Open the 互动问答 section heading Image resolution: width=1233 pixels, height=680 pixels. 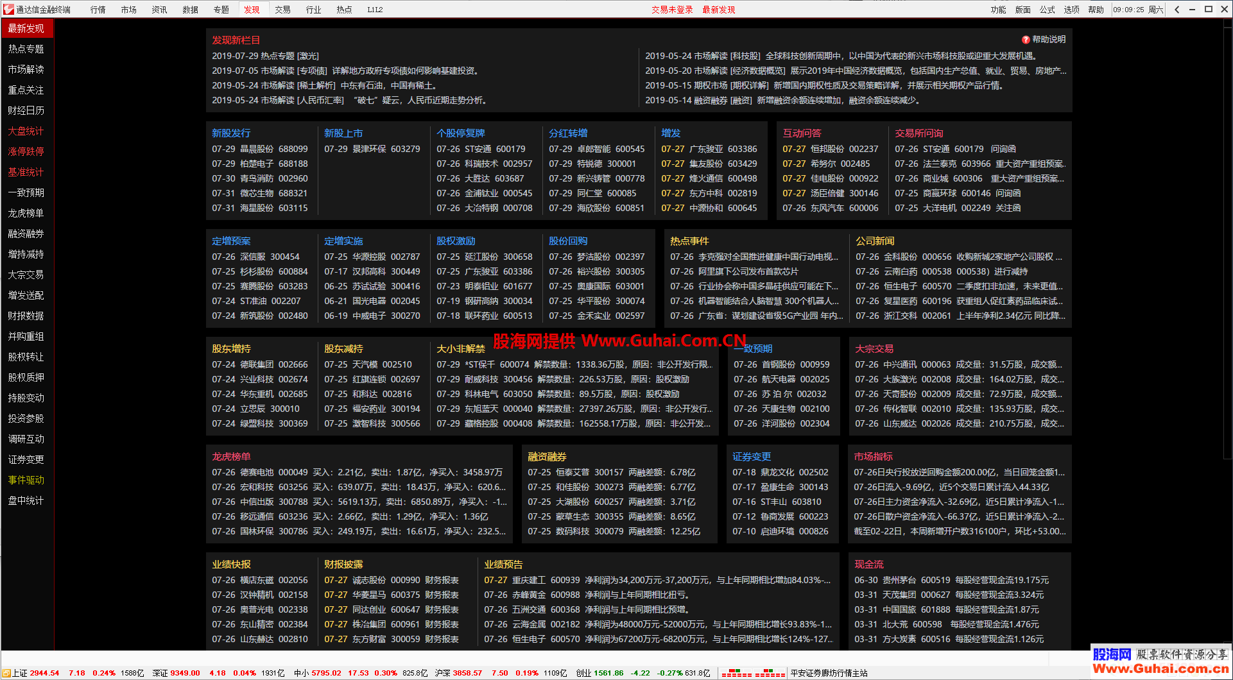[802, 133]
